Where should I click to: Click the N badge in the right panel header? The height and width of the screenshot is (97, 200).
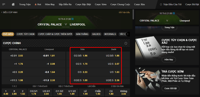tap(174, 13)
